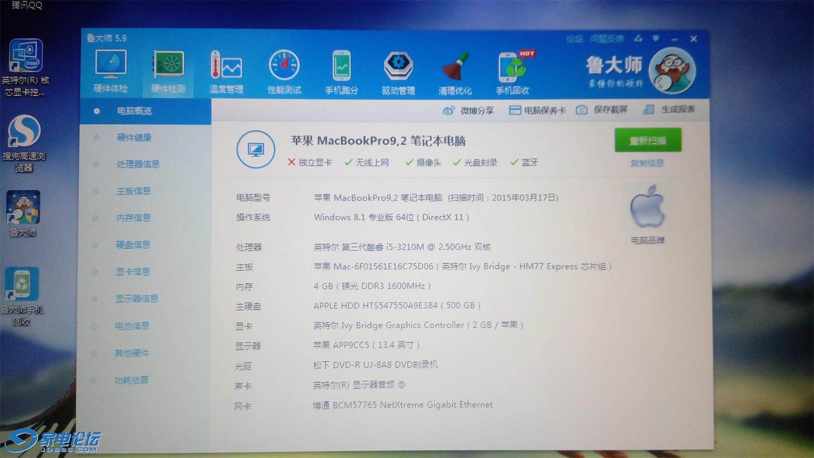Launch the 清理优化 cleanup broom icon

click(x=455, y=72)
